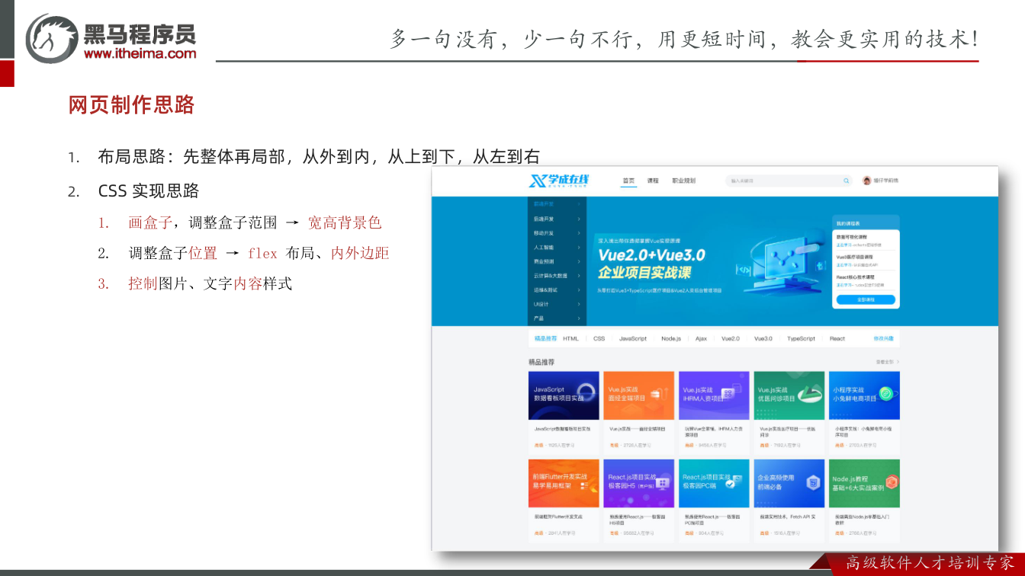Screen dimensions: 1025x576
Task: Open the Vue.js实战 iHRM人资项目 course card
Action: [714, 411]
